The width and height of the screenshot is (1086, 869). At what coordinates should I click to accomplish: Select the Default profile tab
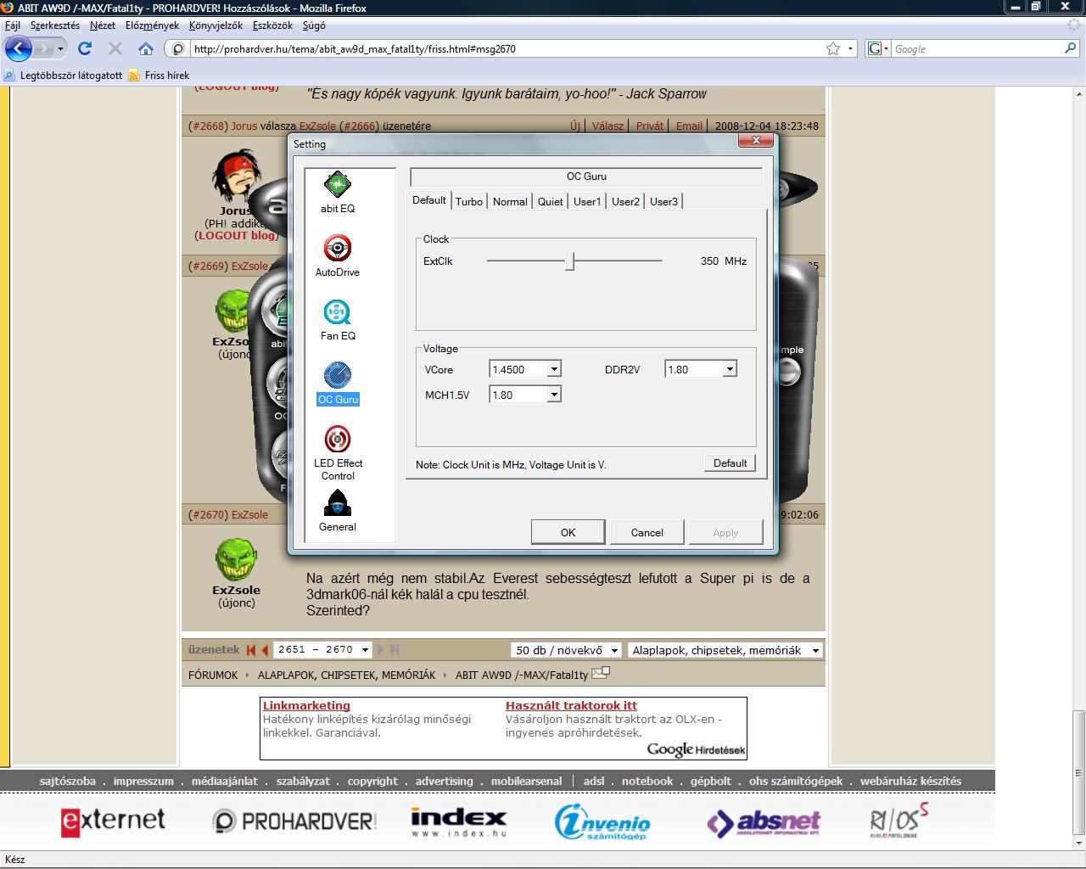429,200
